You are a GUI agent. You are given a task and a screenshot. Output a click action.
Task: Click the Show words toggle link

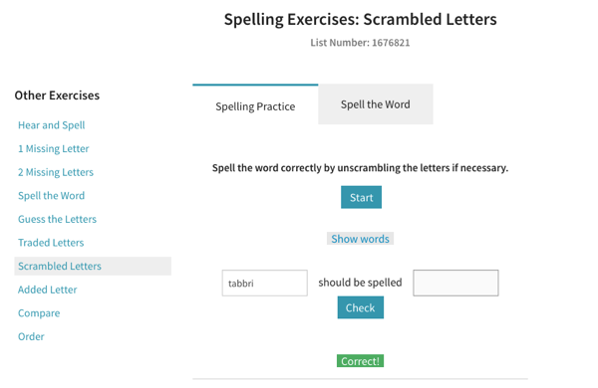pos(360,239)
